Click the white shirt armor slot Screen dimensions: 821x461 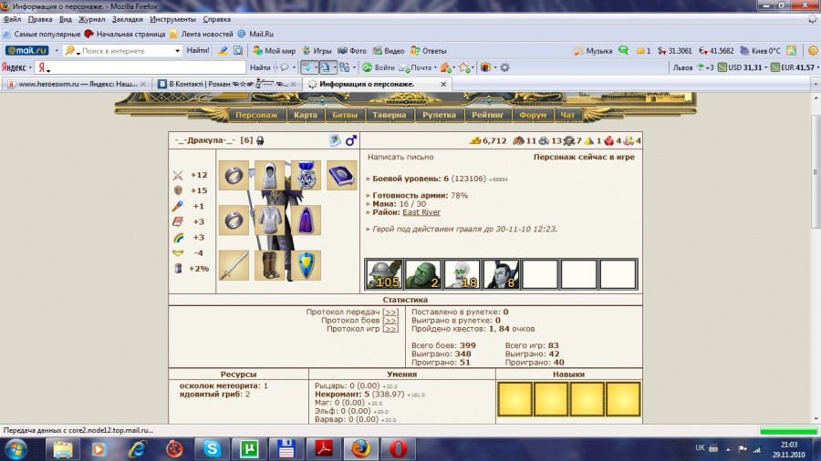[x=270, y=220]
